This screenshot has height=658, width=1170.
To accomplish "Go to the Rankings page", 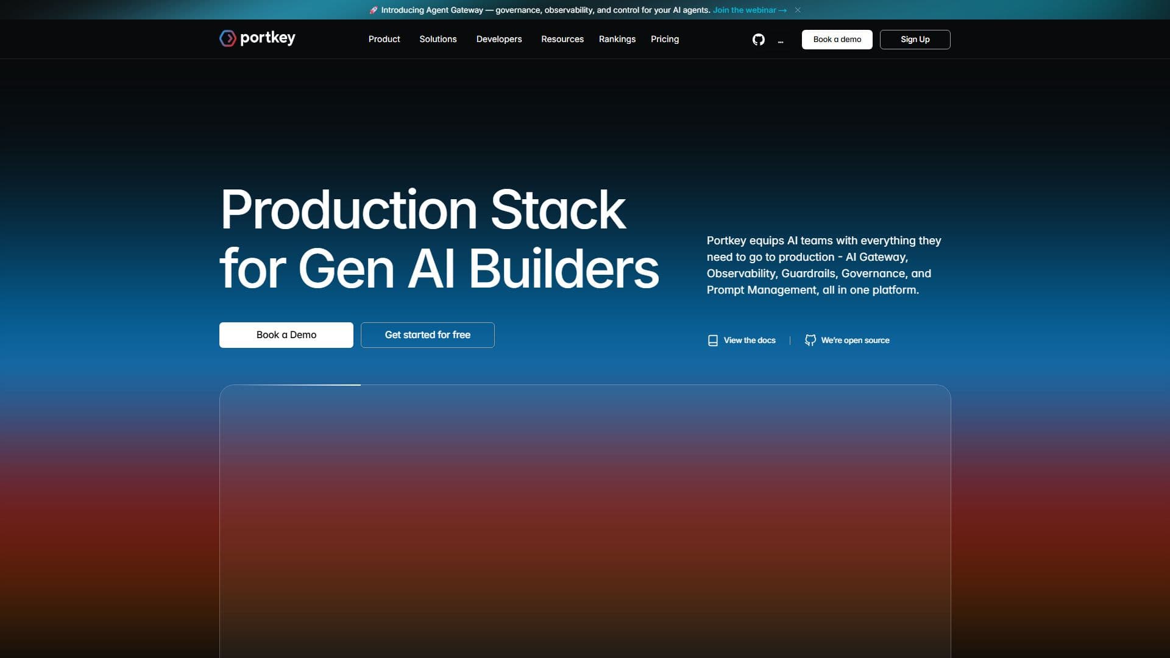I will click(x=617, y=39).
